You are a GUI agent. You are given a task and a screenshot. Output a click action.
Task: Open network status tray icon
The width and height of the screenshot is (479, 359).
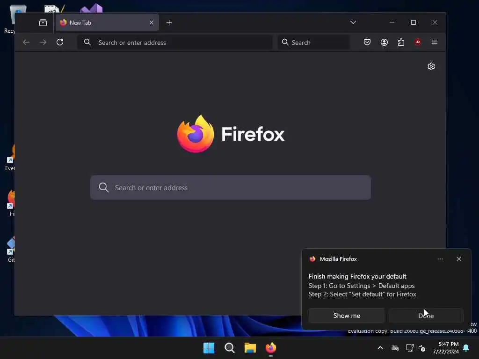click(410, 348)
